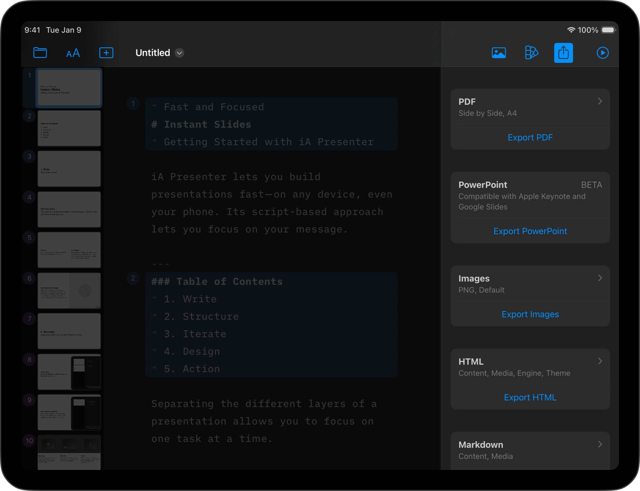Click Export HTML
Image resolution: width=640 pixels, height=491 pixels.
click(x=530, y=397)
